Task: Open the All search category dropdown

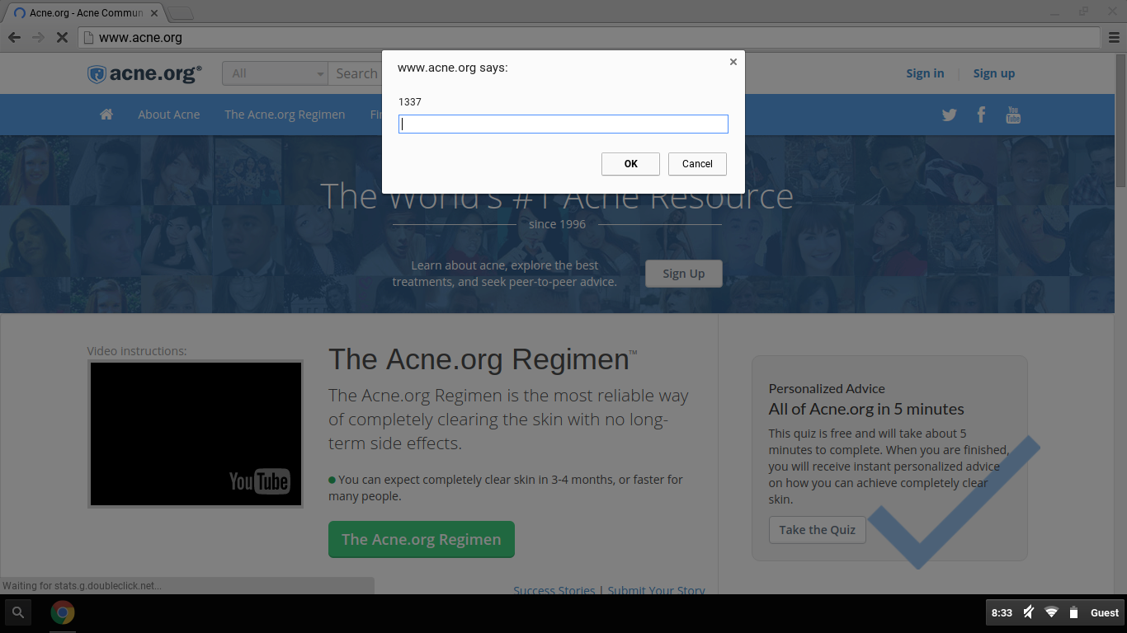Action: tap(275, 73)
